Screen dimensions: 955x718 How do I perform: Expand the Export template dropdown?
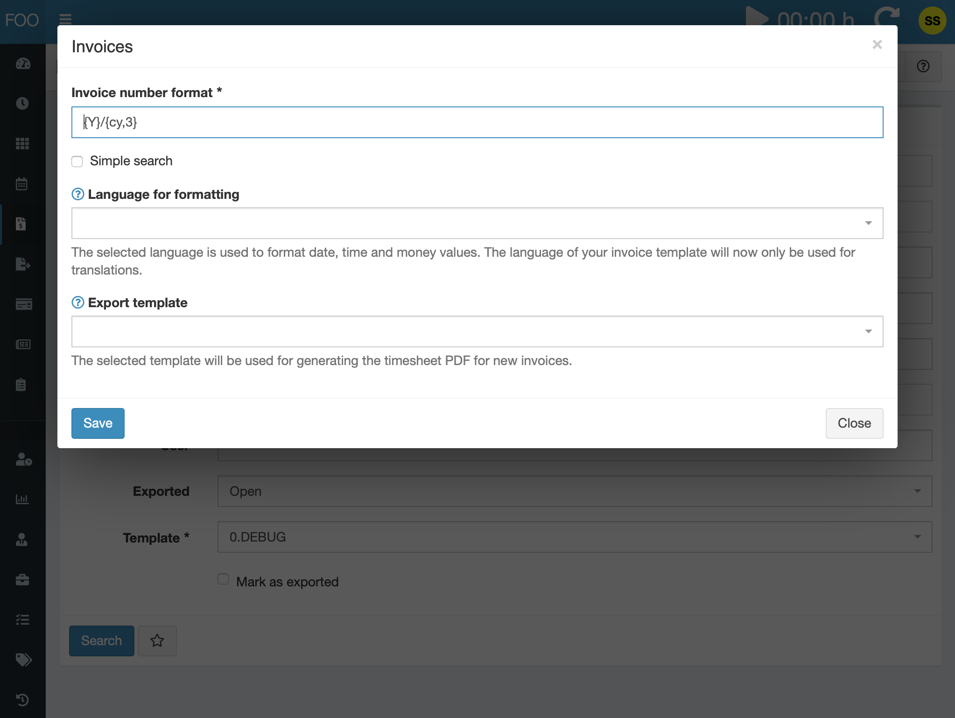pyautogui.click(x=477, y=331)
